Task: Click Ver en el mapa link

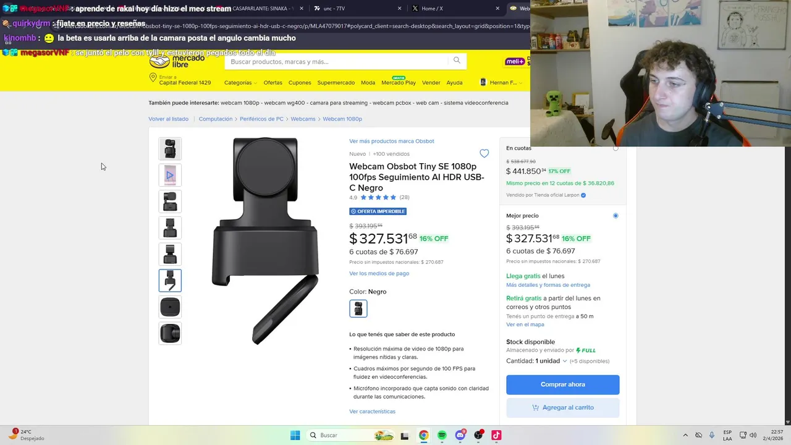Action: [525, 324]
